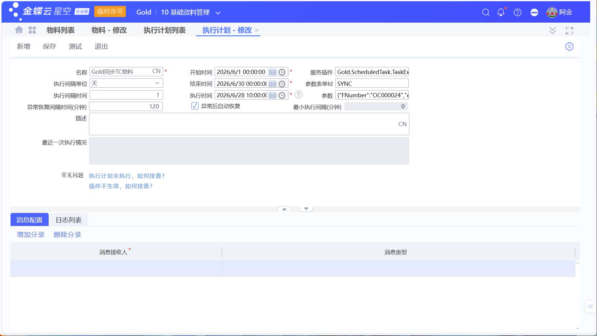The width and height of the screenshot is (597, 336).
Task: Click the 临时许可 badge
Action: tap(110, 11)
